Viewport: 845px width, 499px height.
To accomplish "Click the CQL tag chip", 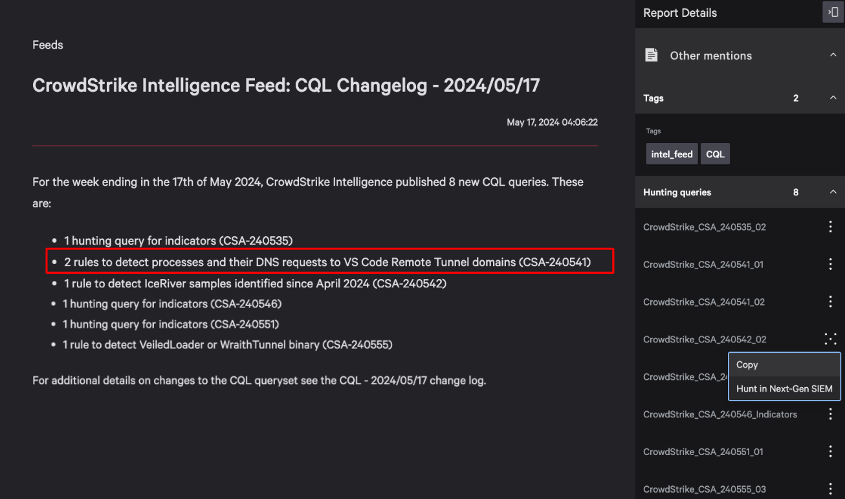I will [x=715, y=154].
